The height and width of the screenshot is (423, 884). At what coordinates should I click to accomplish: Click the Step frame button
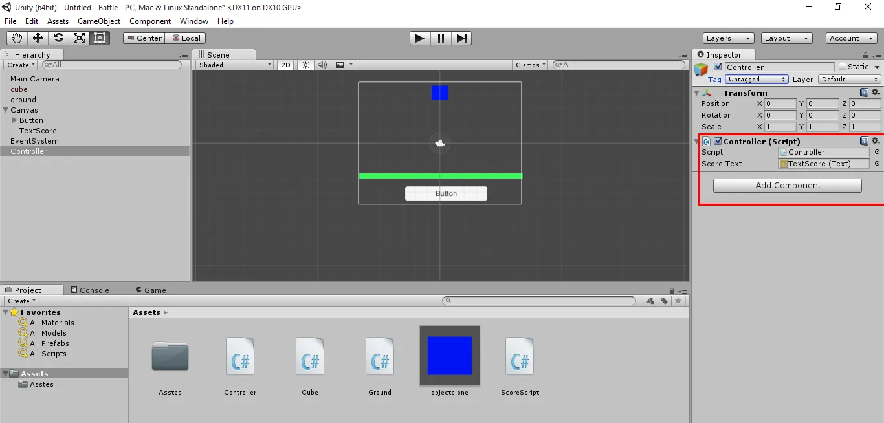pos(461,38)
